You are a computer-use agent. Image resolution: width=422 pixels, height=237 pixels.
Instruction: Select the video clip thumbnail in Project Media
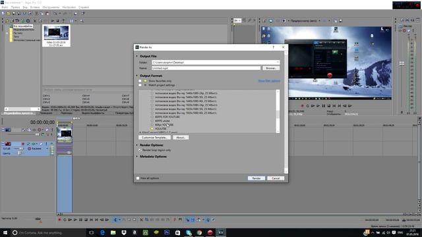(x=56, y=36)
